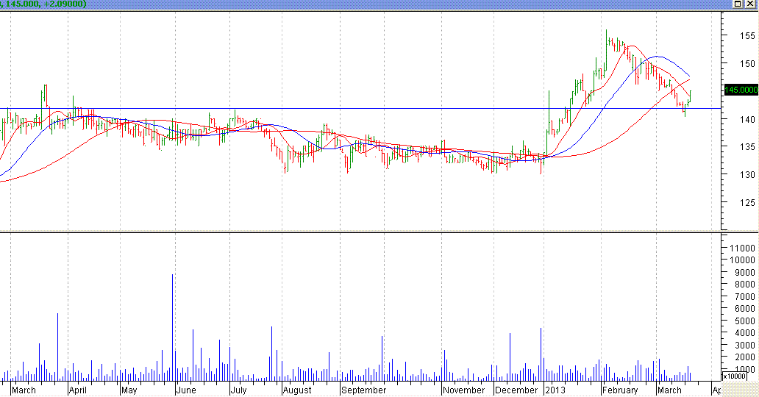Click the x10000 volume multiplier label
The image size is (759, 397).
click(733, 376)
